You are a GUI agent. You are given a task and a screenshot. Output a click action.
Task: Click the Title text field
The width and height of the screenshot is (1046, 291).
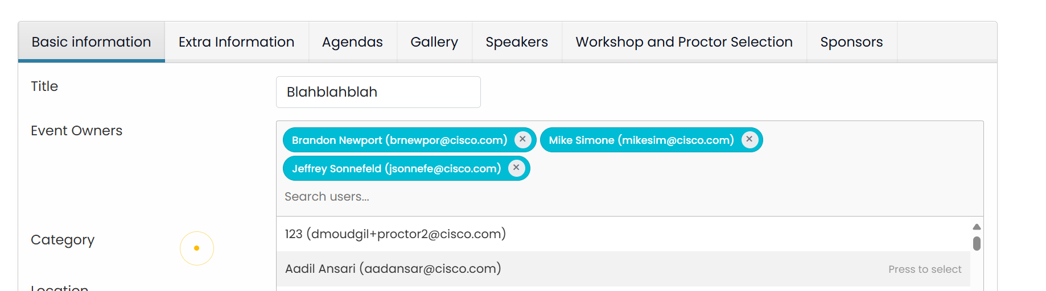pyautogui.click(x=378, y=92)
